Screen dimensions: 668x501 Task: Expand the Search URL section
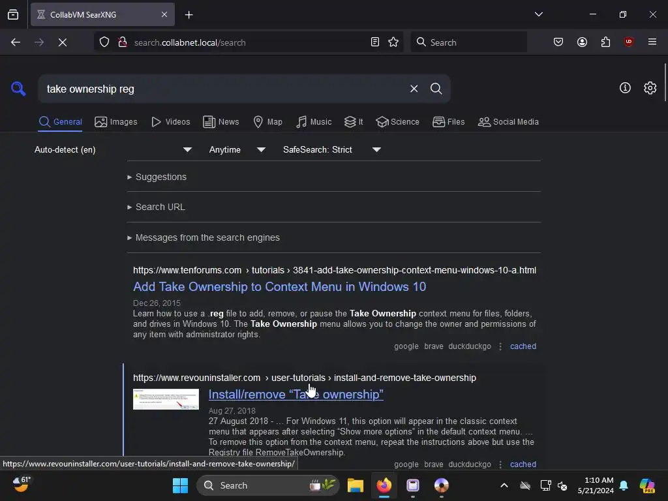tap(156, 207)
